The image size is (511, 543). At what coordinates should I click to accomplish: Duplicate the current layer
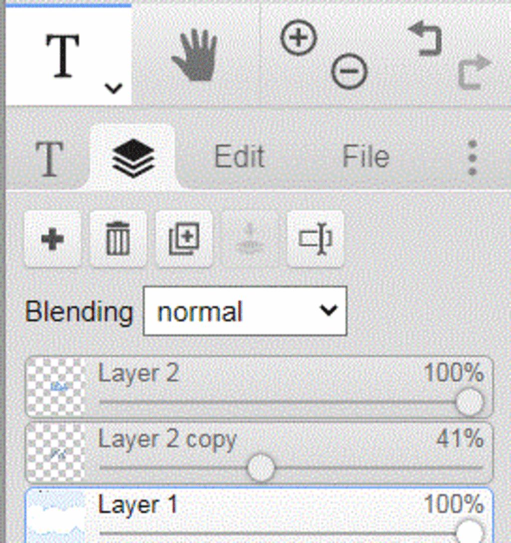(x=184, y=238)
